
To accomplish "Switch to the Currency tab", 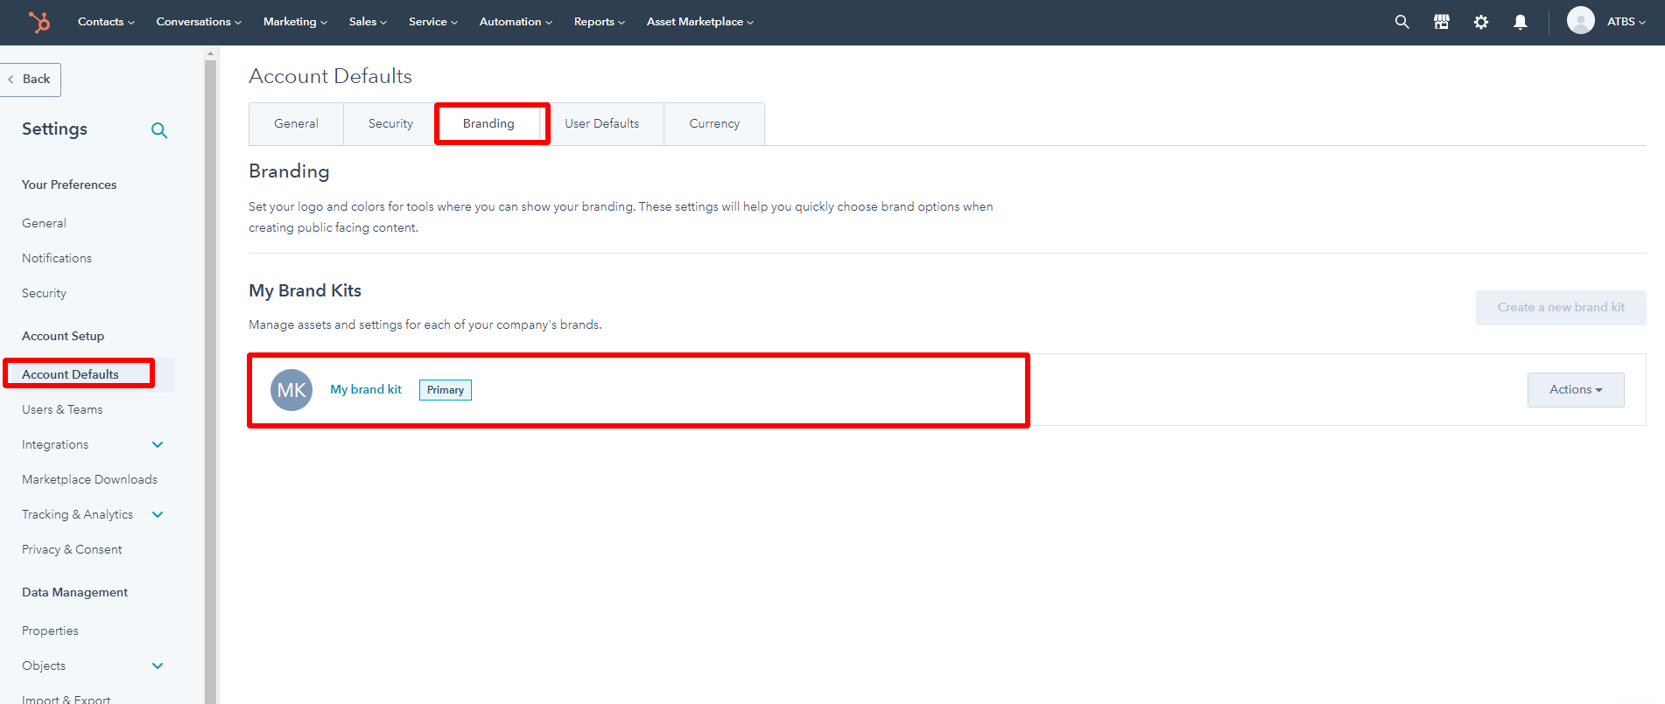I will pos(714,123).
